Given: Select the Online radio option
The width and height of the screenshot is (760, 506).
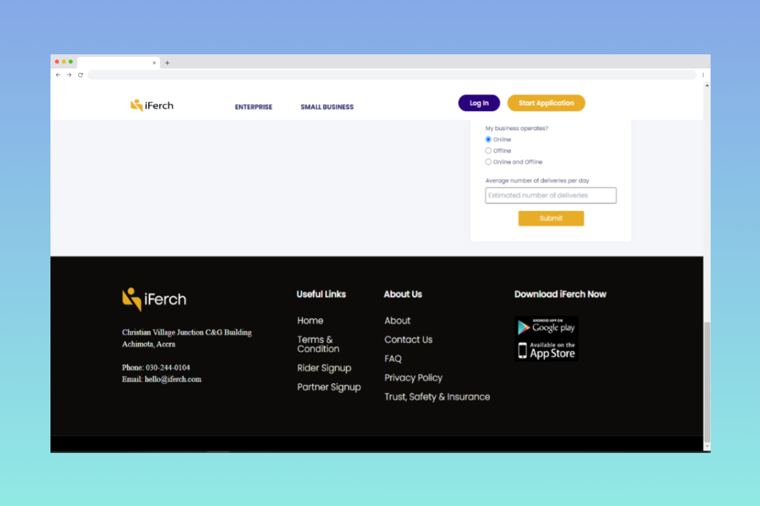Looking at the screenshot, I should click(x=488, y=140).
